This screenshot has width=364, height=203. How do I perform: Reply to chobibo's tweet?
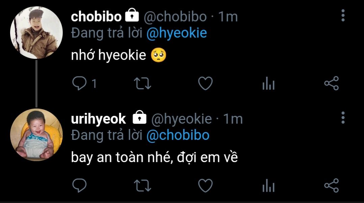click(79, 83)
